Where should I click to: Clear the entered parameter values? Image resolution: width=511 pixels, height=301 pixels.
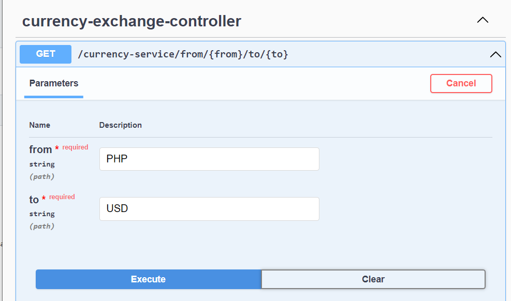coord(373,279)
